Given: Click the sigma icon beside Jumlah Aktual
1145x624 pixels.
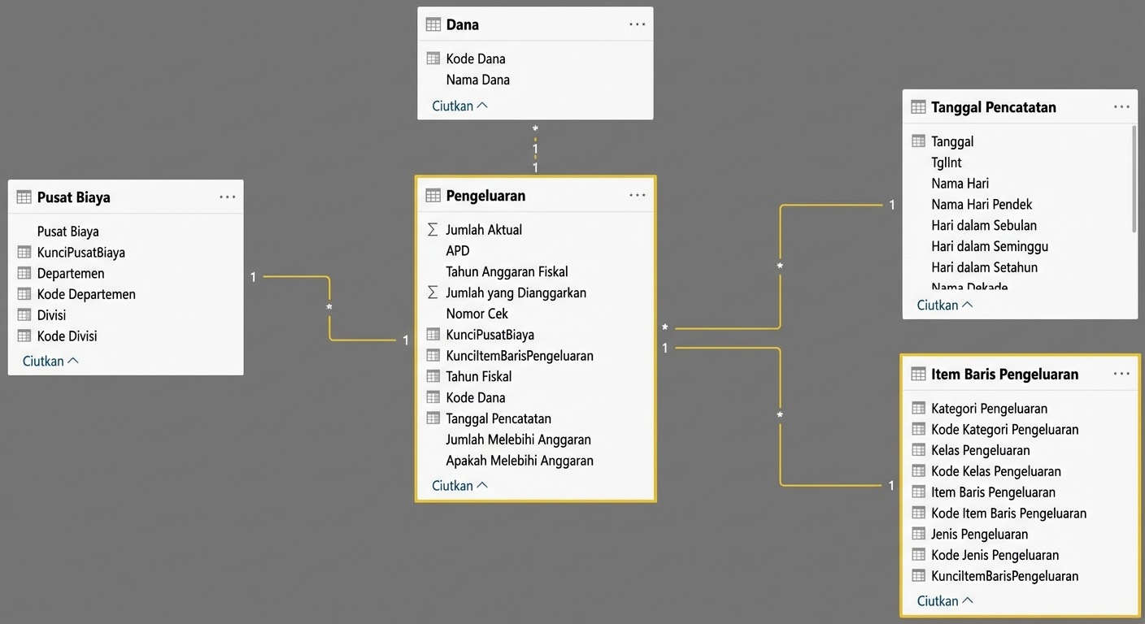Looking at the screenshot, I should point(433,230).
